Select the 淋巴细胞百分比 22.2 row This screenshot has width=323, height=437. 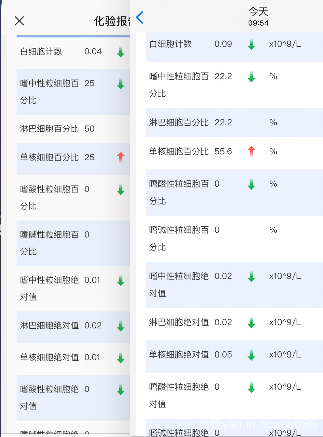tap(234, 123)
